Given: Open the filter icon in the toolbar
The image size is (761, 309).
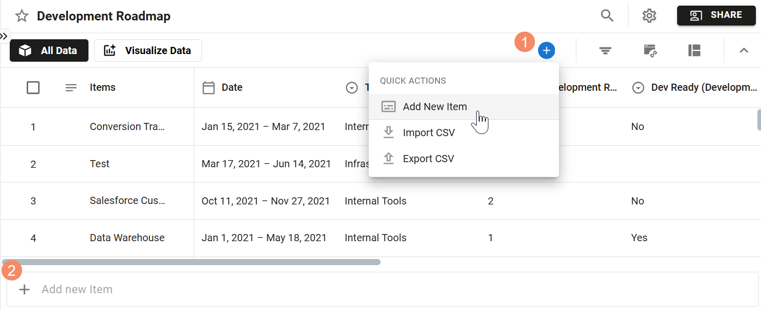Looking at the screenshot, I should pos(605,50).
